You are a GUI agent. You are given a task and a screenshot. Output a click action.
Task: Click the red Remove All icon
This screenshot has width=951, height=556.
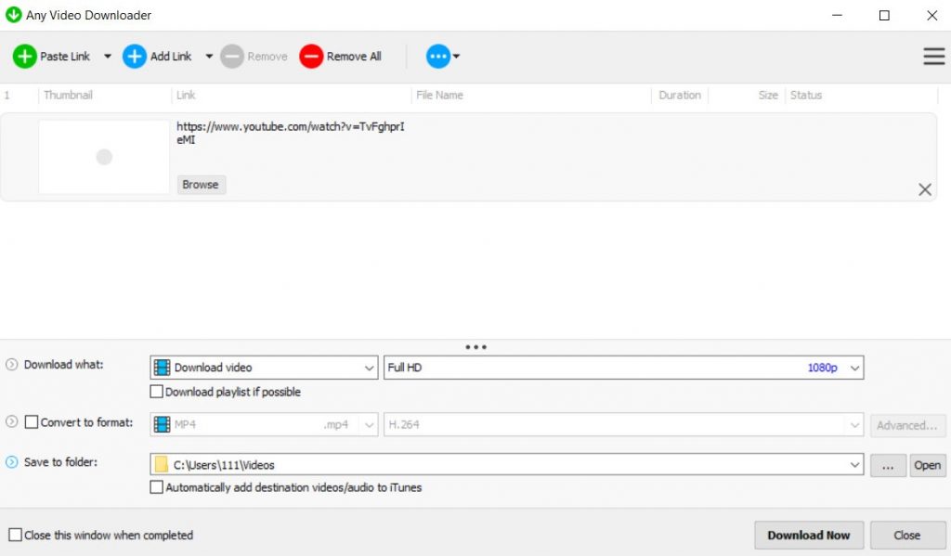click(x=311, y=57)
